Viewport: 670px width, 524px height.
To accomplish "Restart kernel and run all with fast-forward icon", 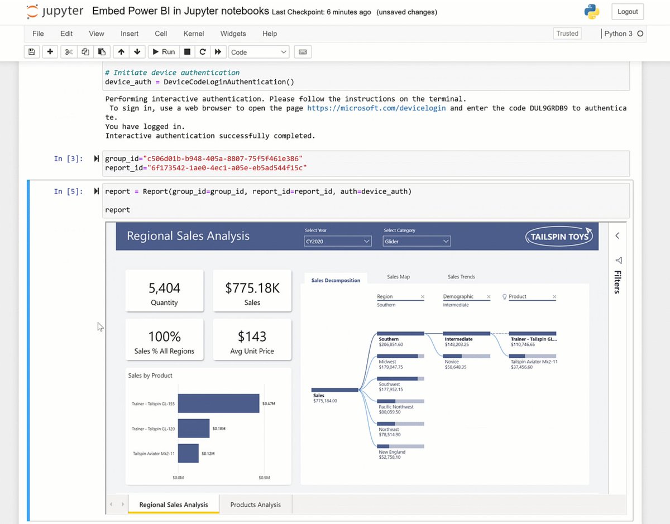I will point(218,52).
